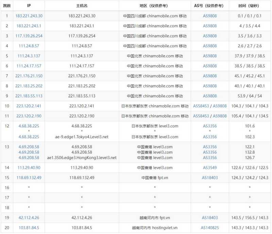The image size is (272, 234).
Task: Select hostname cell 113.29.40.90
Action: [82, 168]
